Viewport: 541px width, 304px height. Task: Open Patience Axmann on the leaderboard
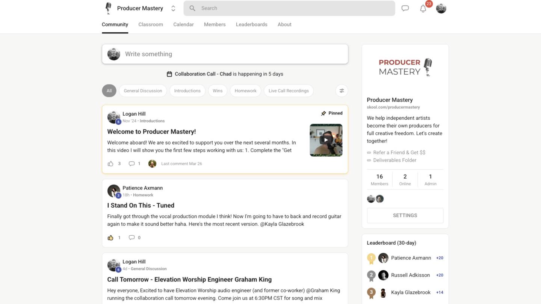pos(411,258)
